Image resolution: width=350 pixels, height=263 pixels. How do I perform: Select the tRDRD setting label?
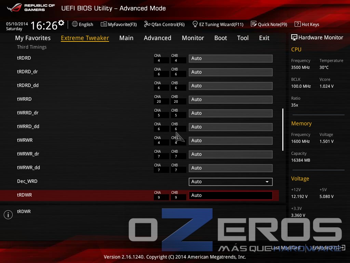click(x=24, y=58)
